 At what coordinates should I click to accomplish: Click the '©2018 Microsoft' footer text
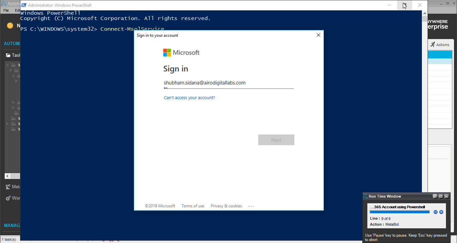[160, 206]
